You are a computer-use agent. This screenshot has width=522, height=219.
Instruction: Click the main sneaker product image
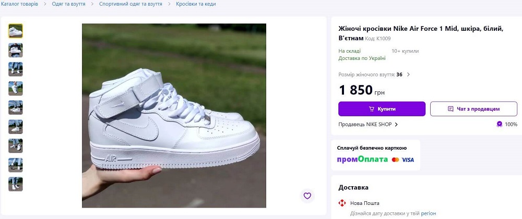(x=174, y=115)
